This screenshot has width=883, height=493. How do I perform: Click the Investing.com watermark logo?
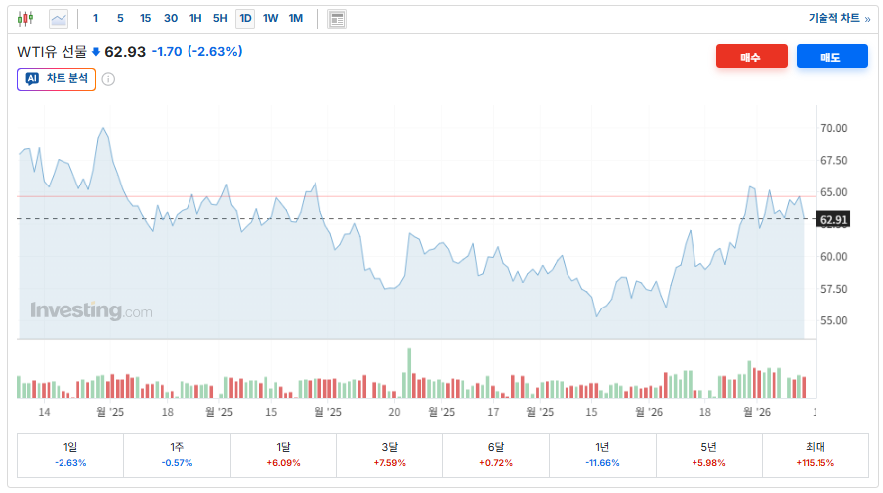(x=91, y=310)
